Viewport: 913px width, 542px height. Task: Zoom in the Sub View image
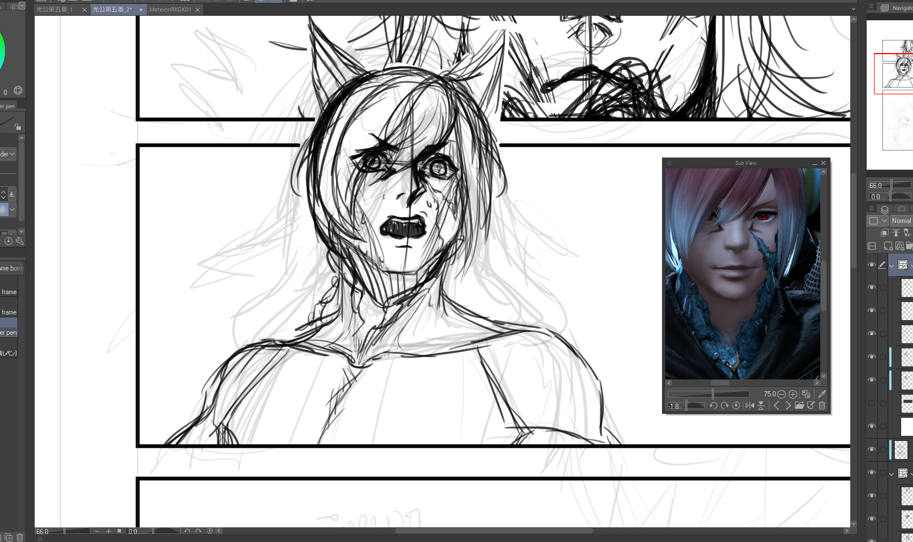point(793,394)
